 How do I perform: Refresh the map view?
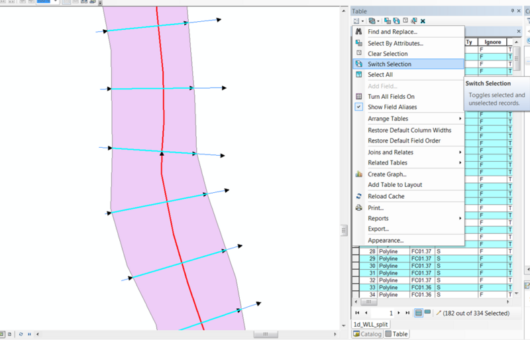pos(21,334)
